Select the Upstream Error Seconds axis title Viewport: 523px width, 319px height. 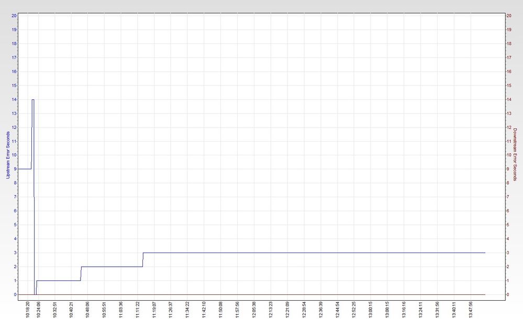click(x=8, y=155)
